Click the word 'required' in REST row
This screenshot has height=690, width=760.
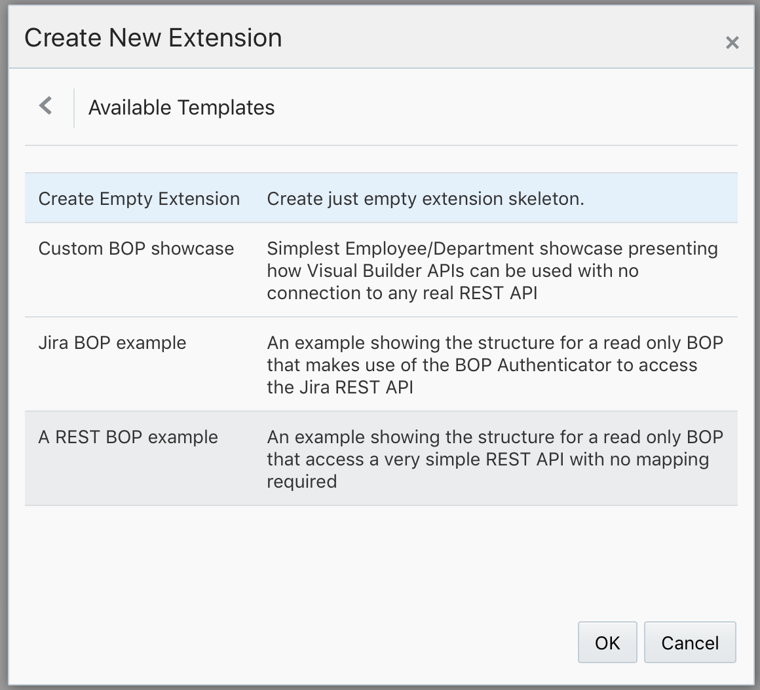tap(301, 481)
